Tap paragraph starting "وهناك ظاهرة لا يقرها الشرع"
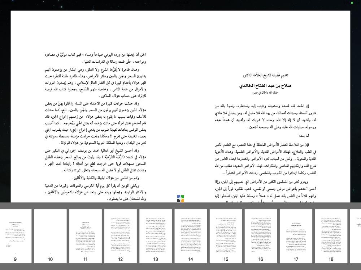The image size is (361, 270). click(x=96, y=82)
